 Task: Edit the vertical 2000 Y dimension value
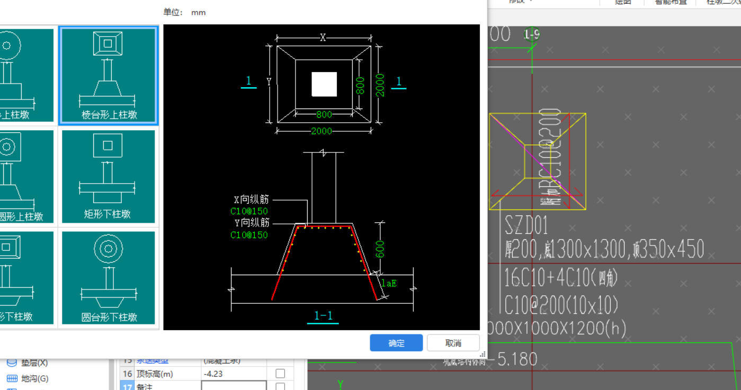tap(381, 85)
